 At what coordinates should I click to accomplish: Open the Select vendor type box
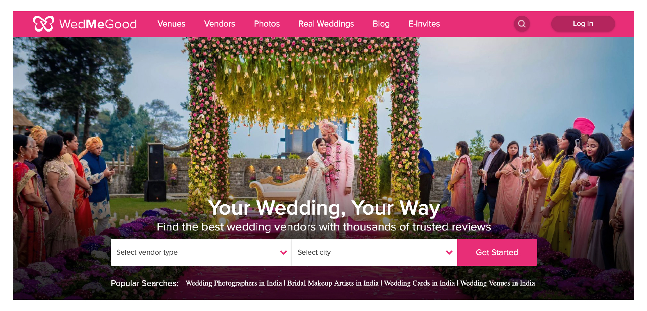tap(201, 252)
